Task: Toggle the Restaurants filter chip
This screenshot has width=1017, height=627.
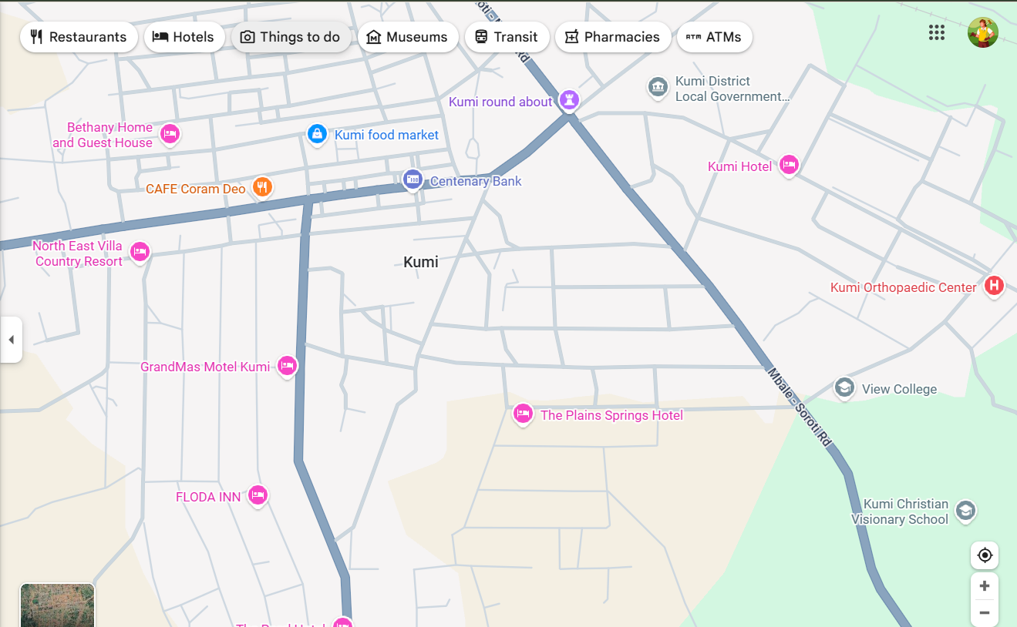Action: pos(79,37)
